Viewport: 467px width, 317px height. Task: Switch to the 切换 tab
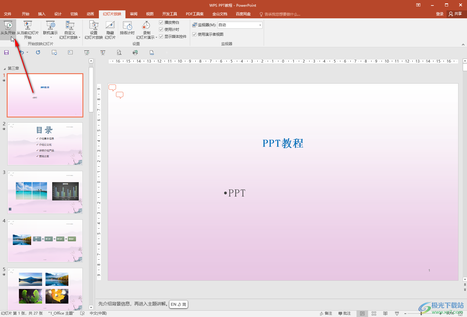point(74,14)
